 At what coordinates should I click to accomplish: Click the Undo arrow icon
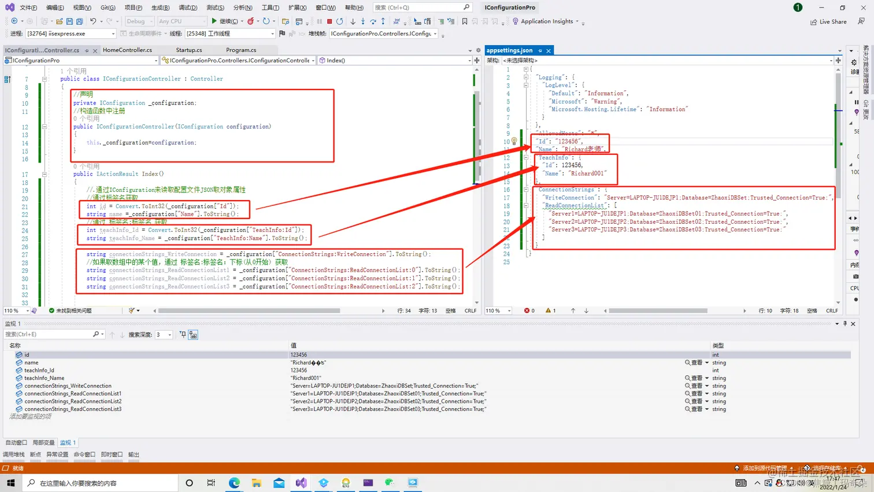[x=93, y=21]
